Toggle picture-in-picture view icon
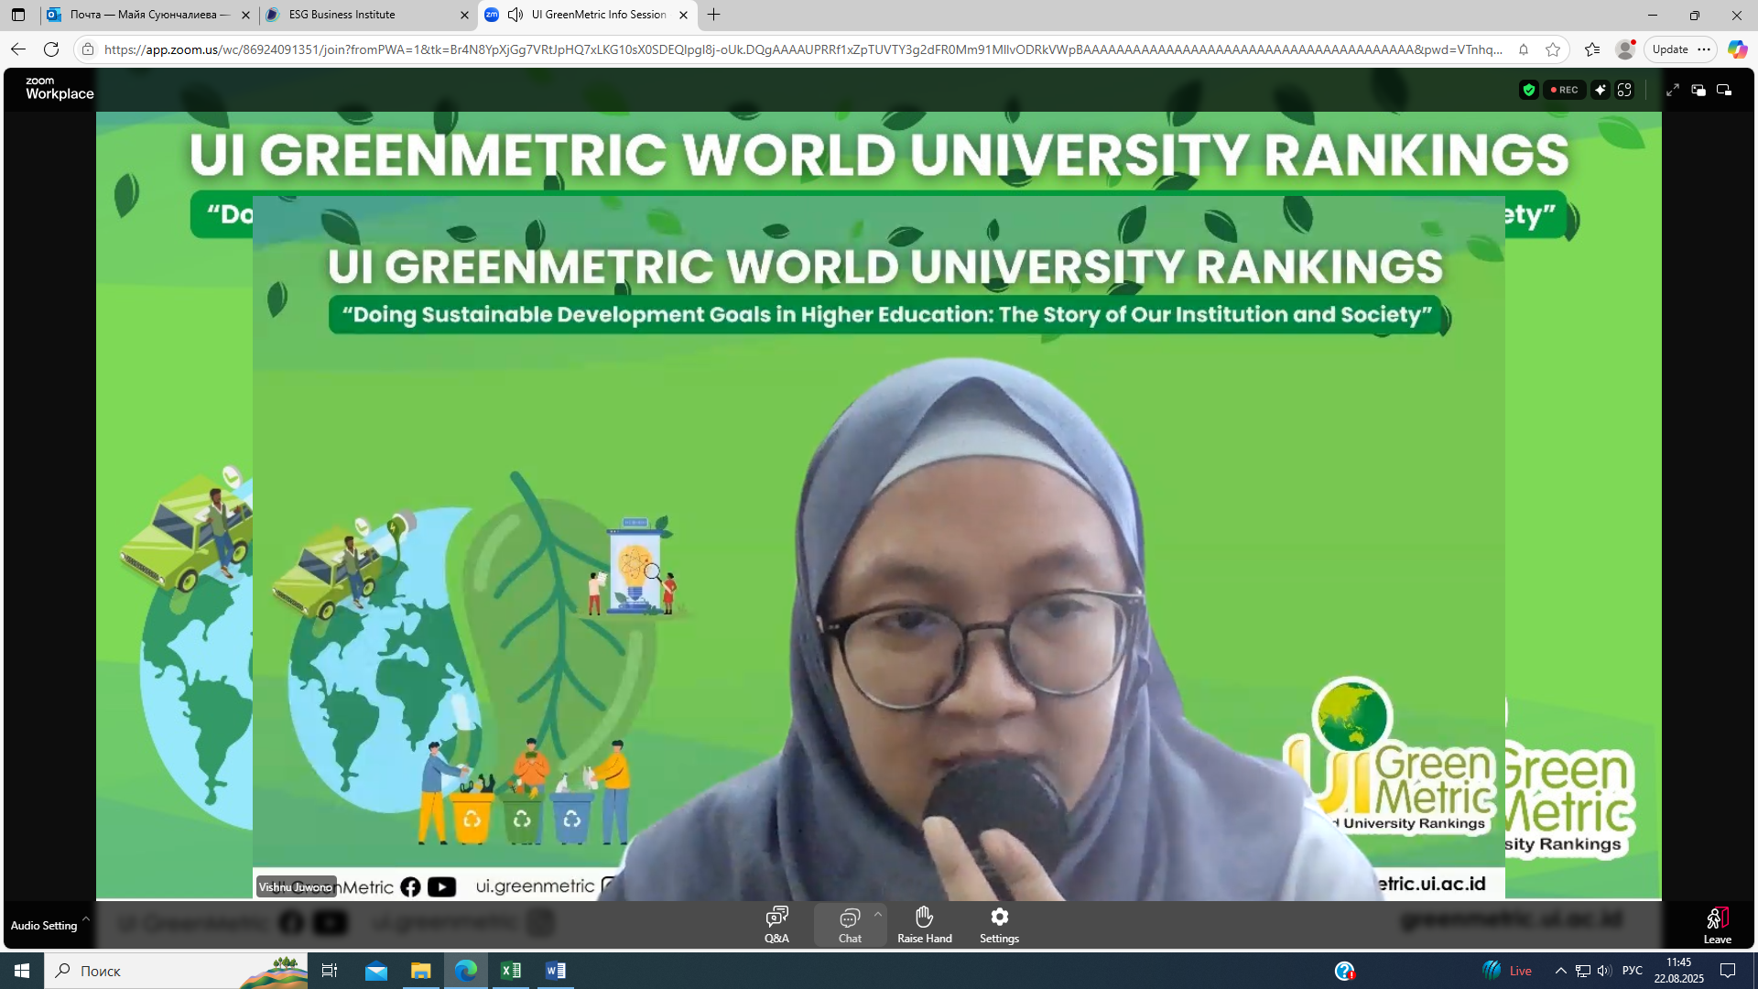Image resolution: width=1758 pixels, height=989 pixels. [1724, 90]
